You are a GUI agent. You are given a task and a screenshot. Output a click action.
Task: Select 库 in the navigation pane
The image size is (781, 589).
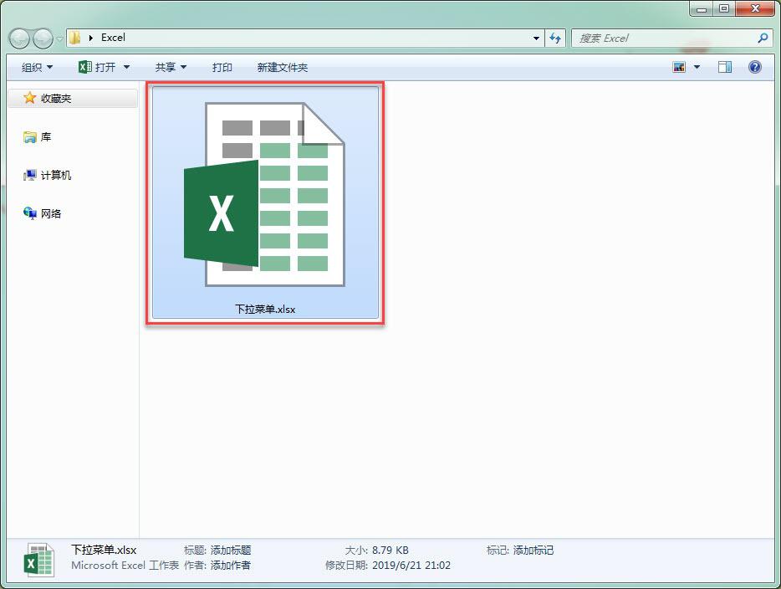(x=38, y=136)
